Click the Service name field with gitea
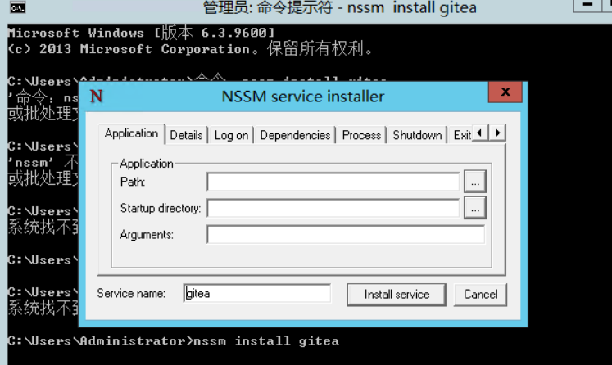The image size is (612, 365). [257, 293]
